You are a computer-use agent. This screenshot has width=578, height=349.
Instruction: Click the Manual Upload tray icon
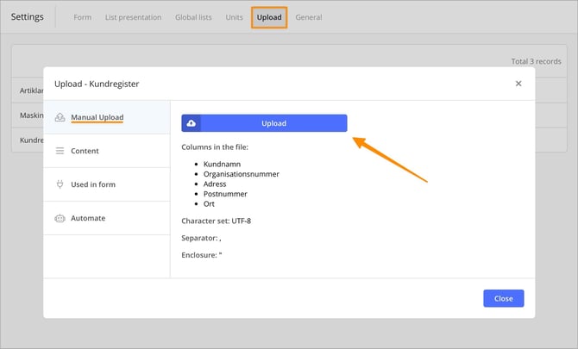[x=60, y=117]
